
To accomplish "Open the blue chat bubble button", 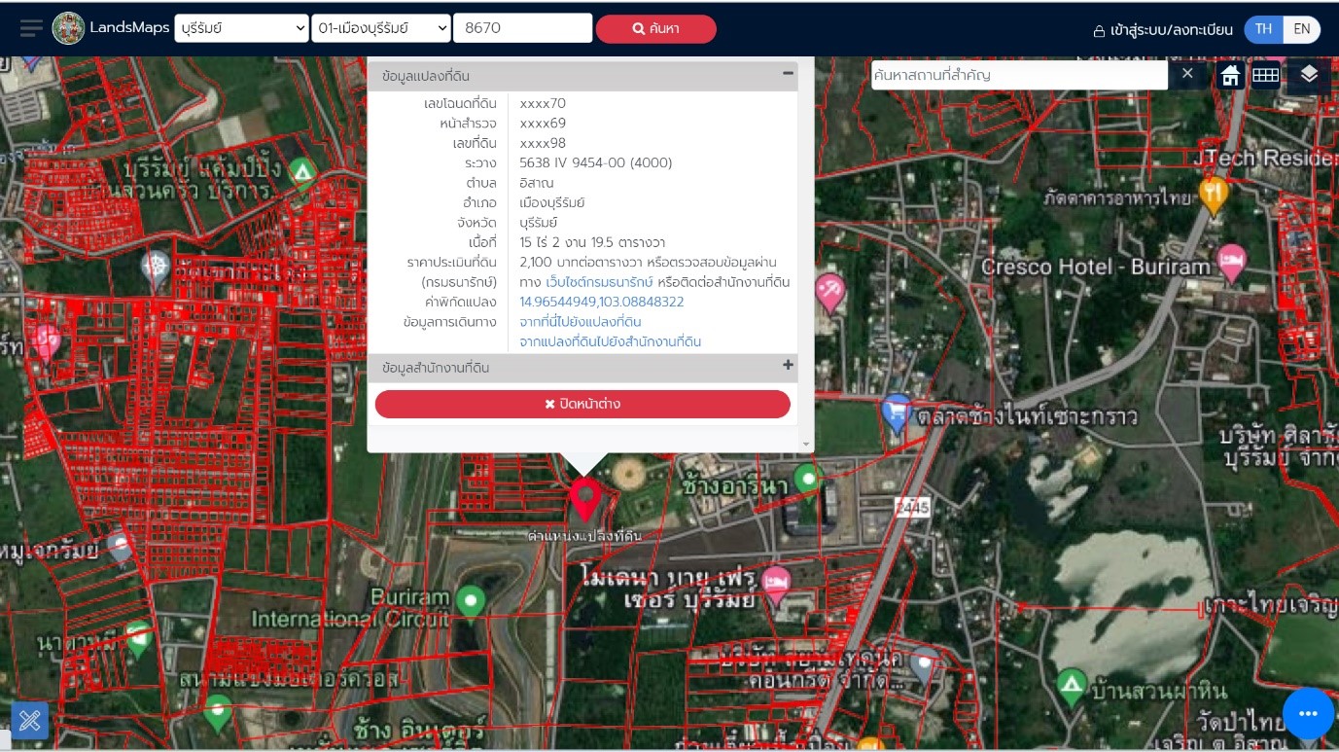I will pos(1308,713).
